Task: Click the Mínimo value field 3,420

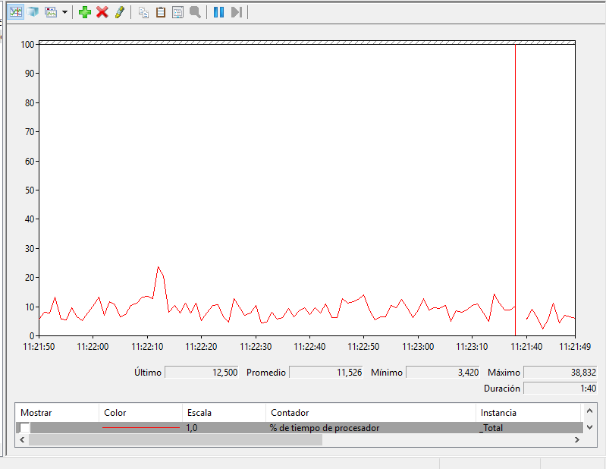Action: 443,373
